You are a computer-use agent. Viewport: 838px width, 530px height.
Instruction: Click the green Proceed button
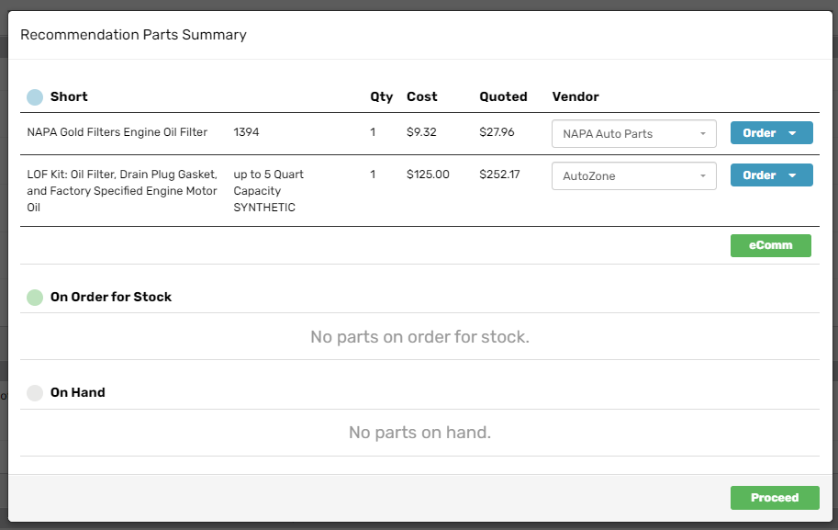[774, 498]
